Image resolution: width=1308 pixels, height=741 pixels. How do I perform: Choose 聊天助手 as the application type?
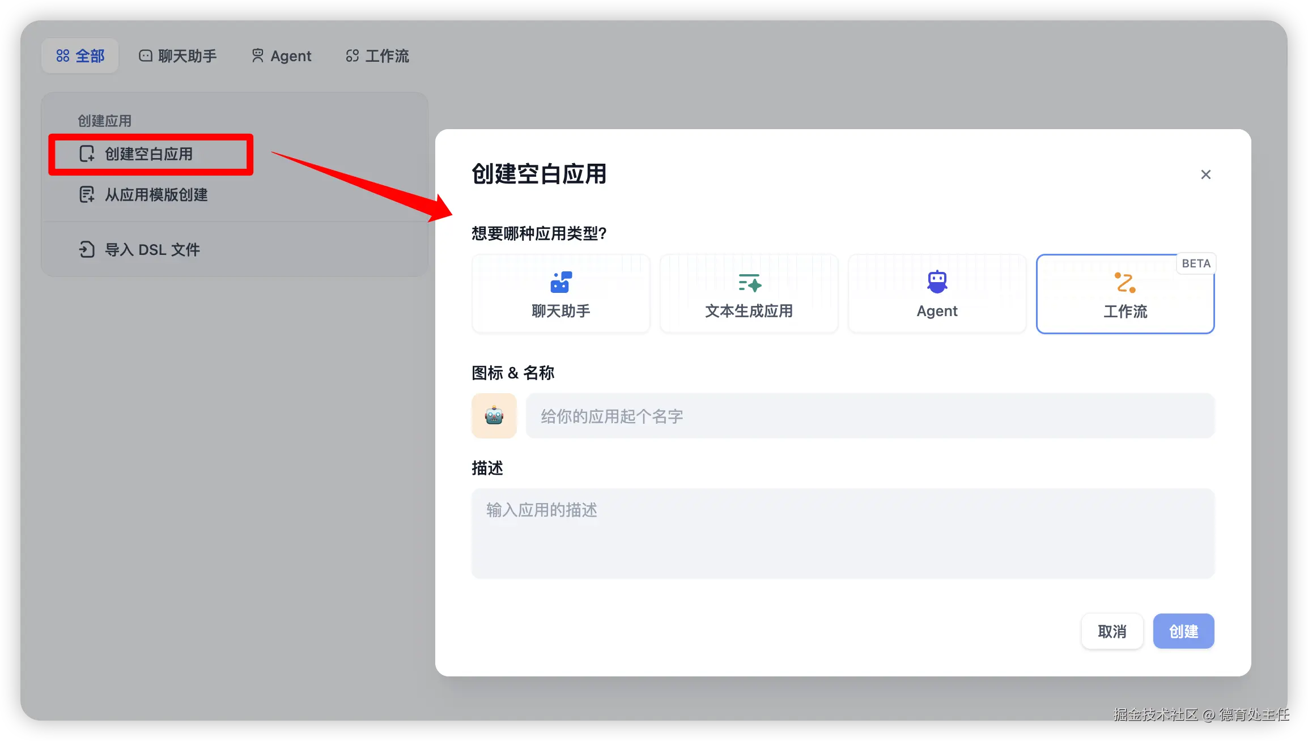point(560,293)
